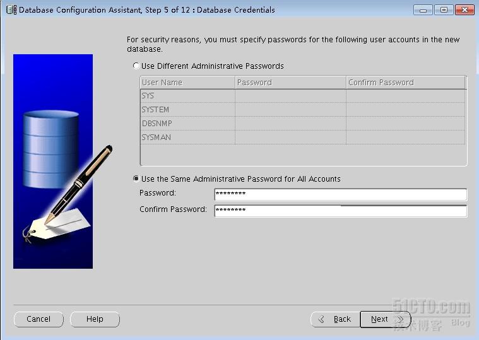Select the SYS user row
Screen dimensions: 479x340
[x=303, y=96]
